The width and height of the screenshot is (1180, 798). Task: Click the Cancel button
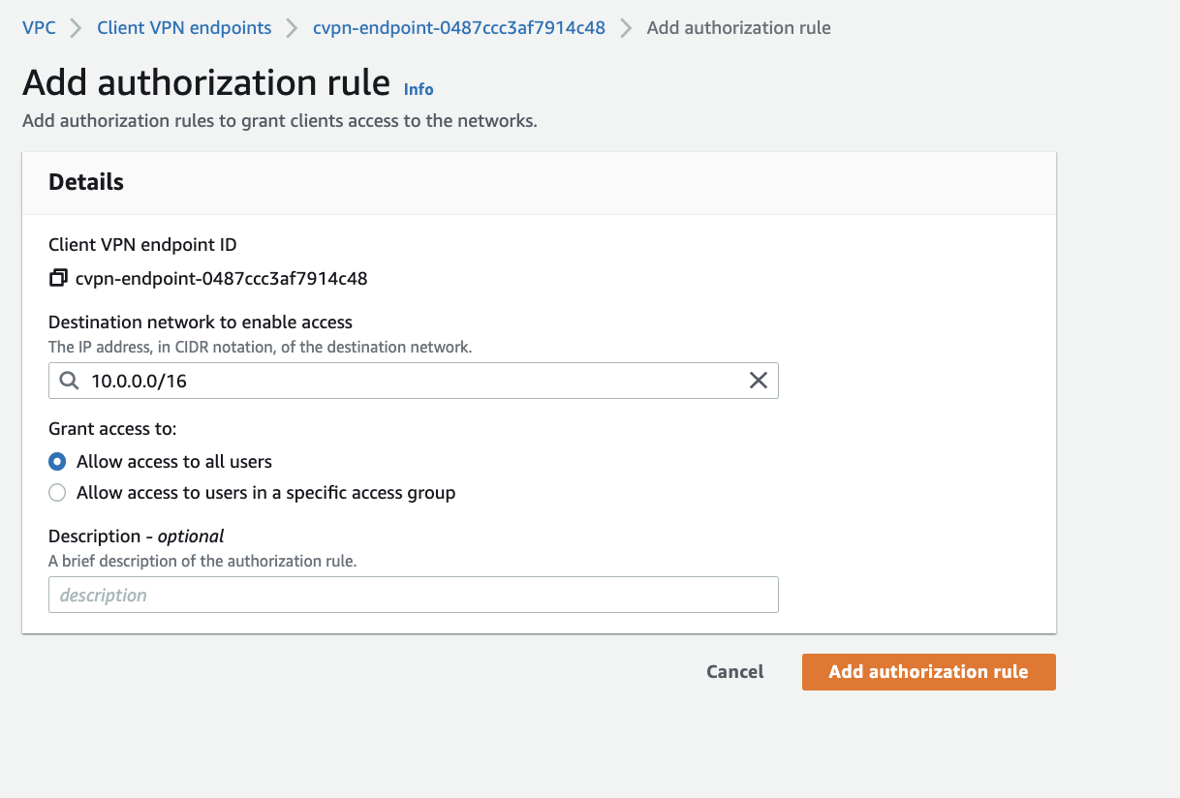point(735,672)
